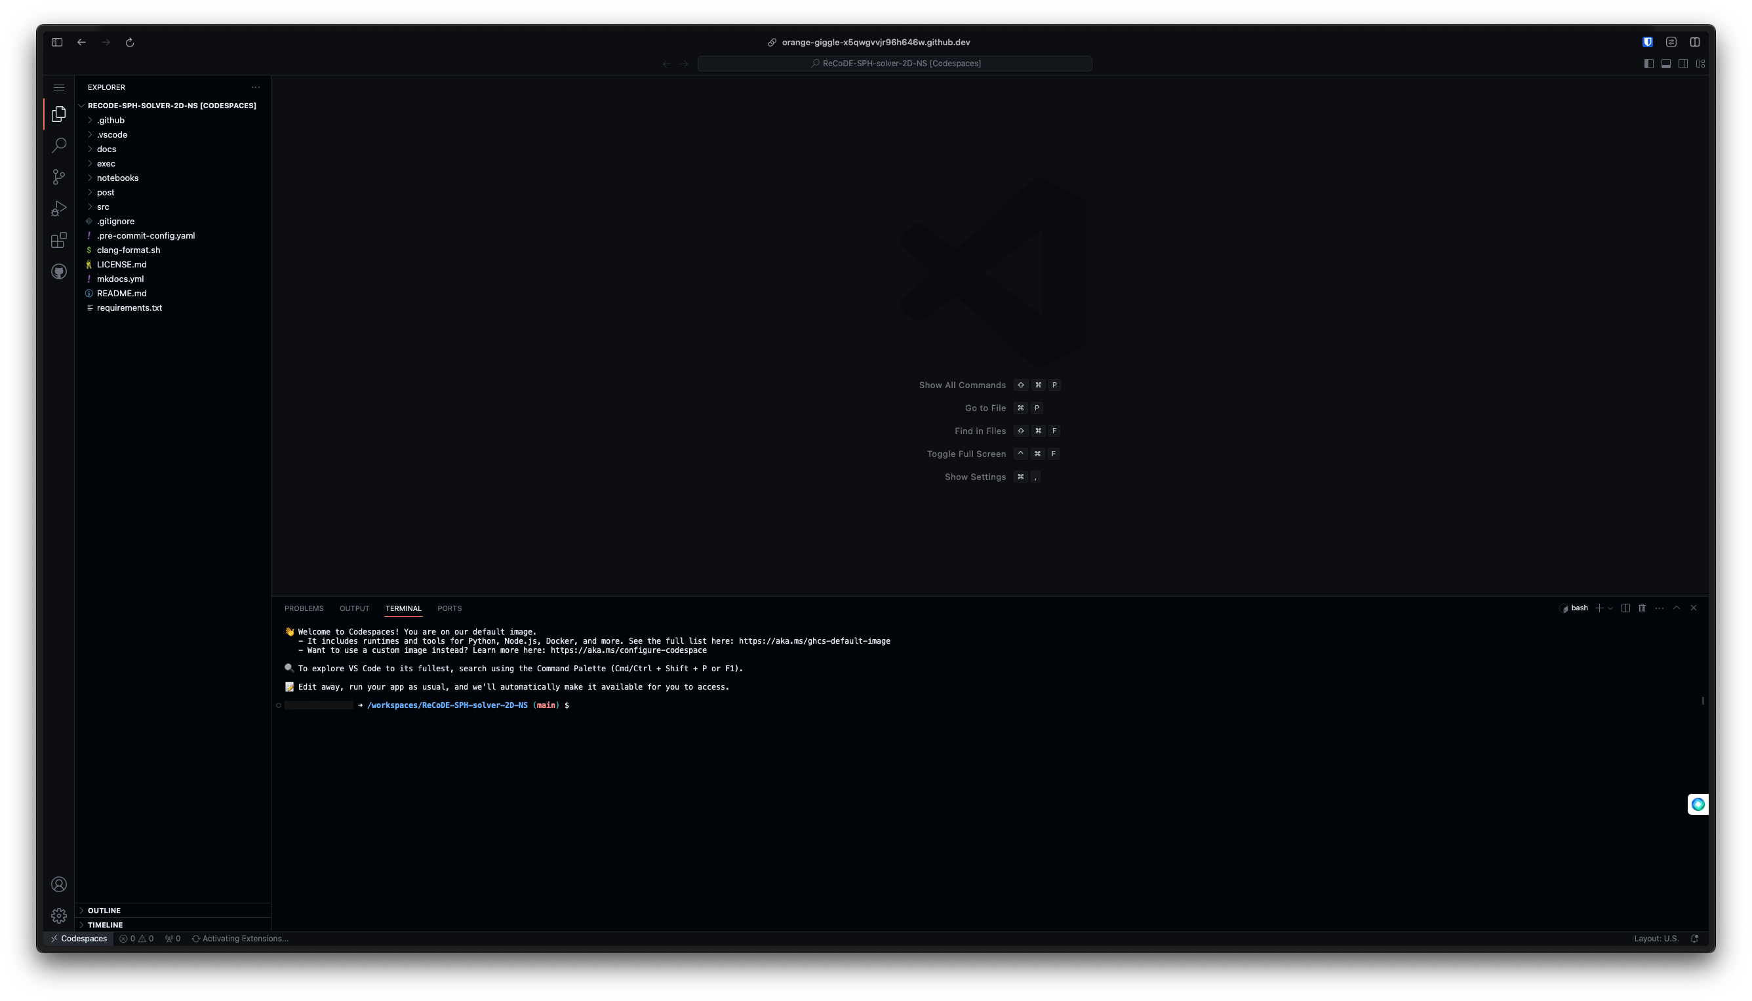The width and height of the screenshot is (1752, 1001).
Task: Select the TERMINAL tab
Action: point(404,609)
